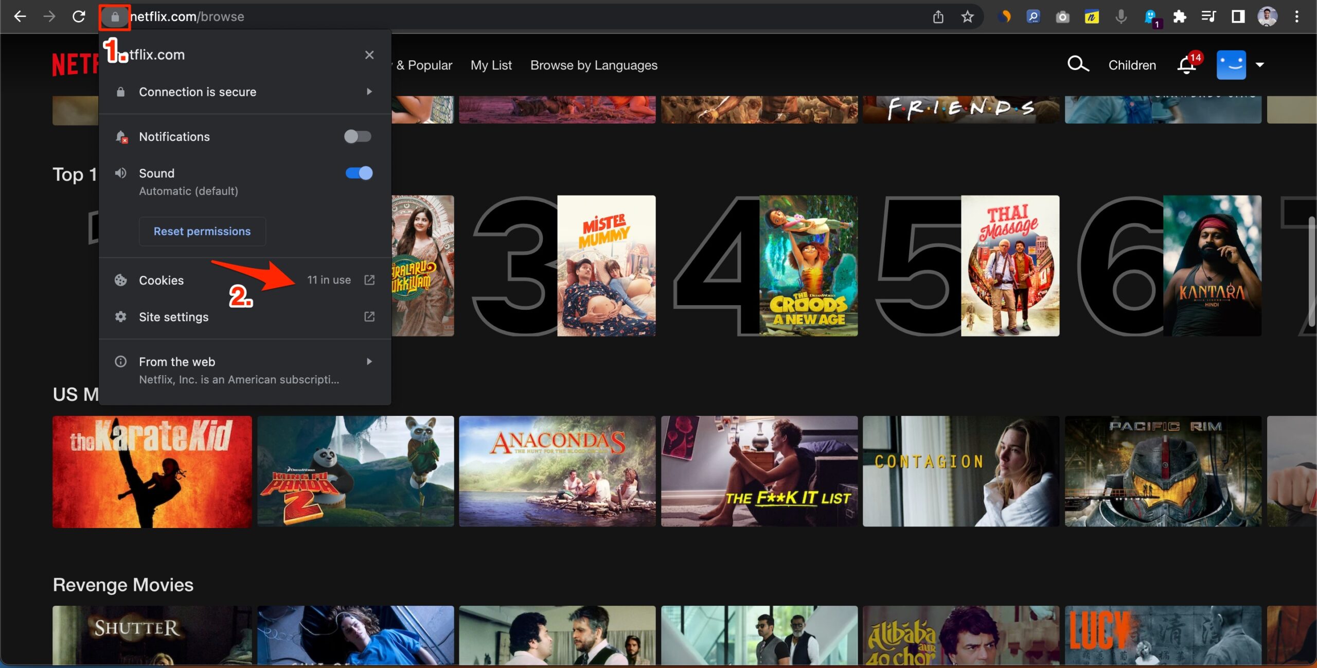The image size is (1317, 668).
Task: Open The Croods A New Age poster
Action: (x=809, y=266)
